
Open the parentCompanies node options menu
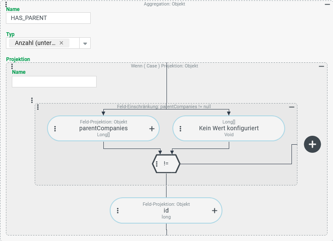tap(55, 129)
